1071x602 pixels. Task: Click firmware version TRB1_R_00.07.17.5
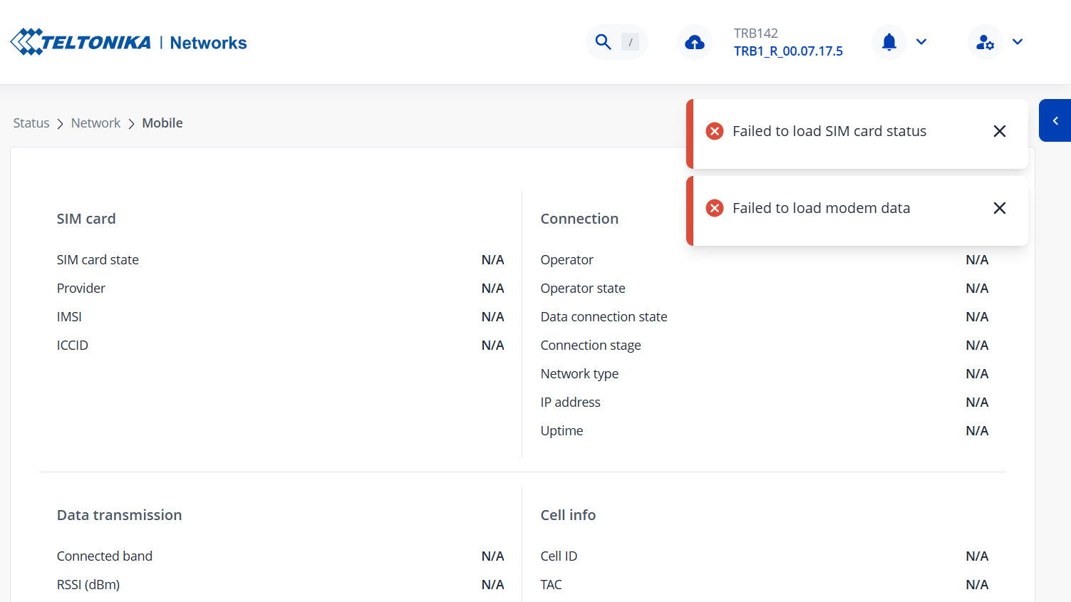tap(788, 51)
